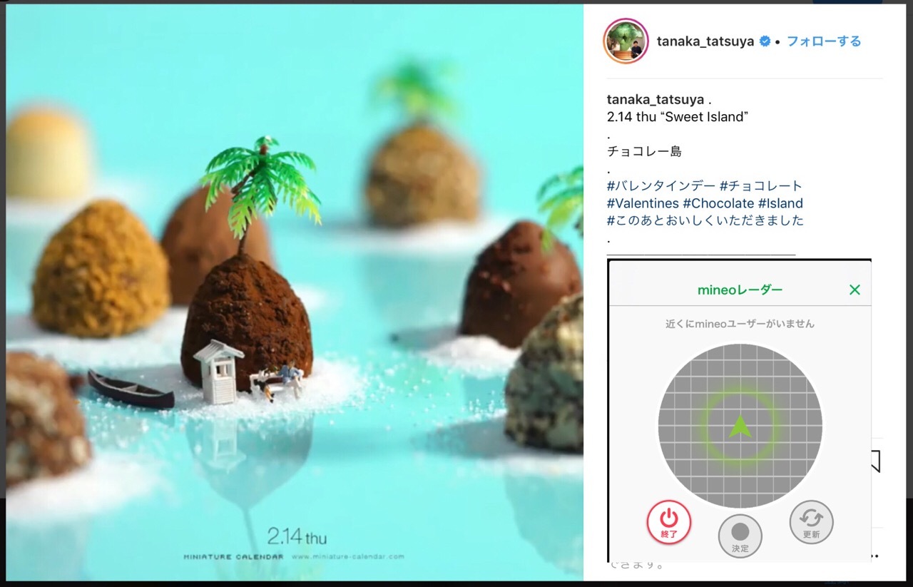Open tanaka_tatsuya username in header
913x587 pixels.
705,41
